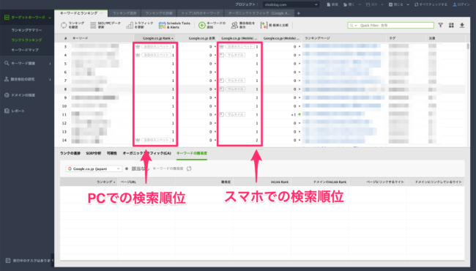The width and height of the screenshot is (476, 271).
Task: Switch to the SERP分析 tab
Action: pos(94,153)
